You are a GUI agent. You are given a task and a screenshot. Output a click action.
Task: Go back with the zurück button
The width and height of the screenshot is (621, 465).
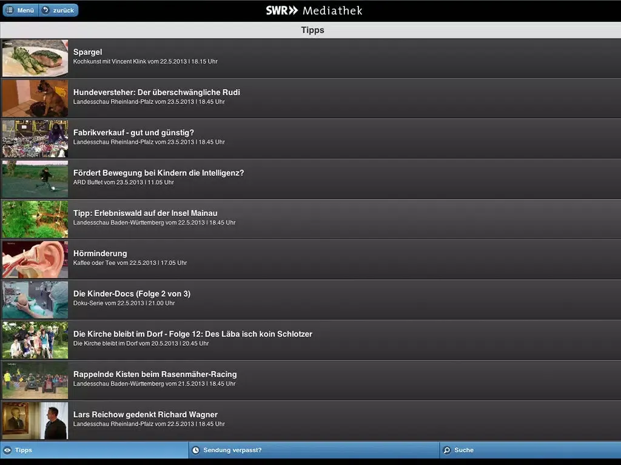point(59,10)
